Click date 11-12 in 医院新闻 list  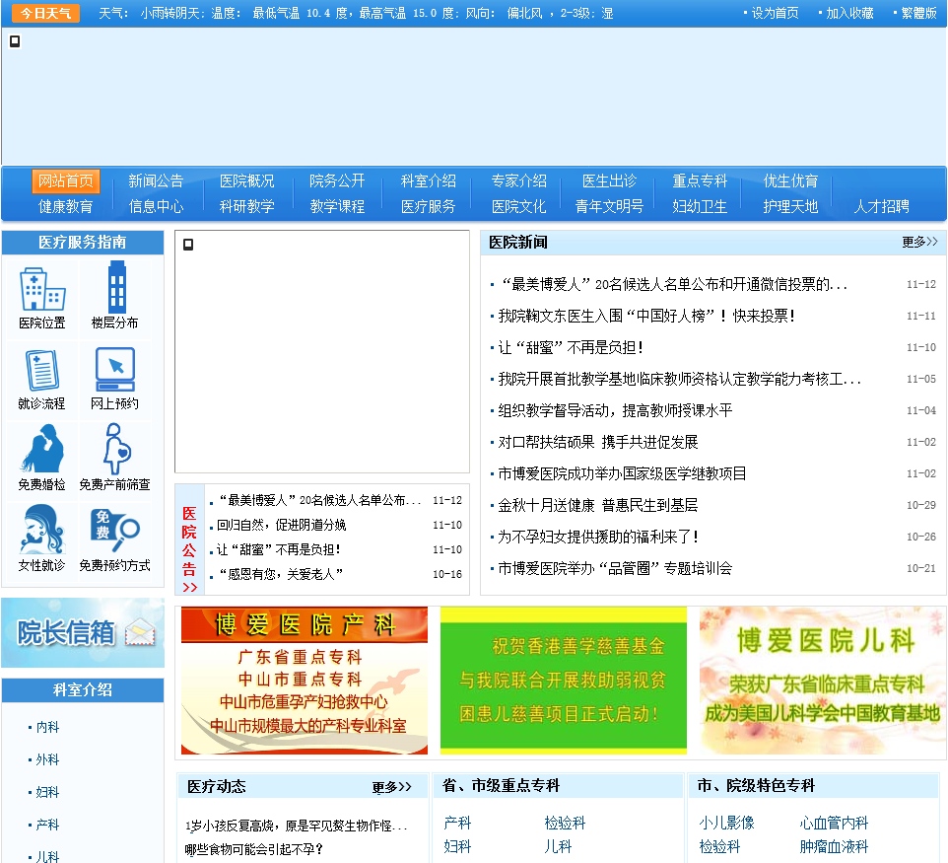(x=920, y=284)
